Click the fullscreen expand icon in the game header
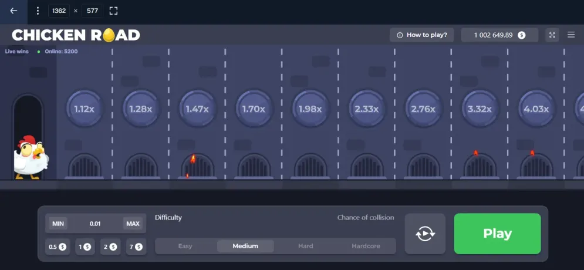Viewport: 584px width, 270px height. click(552, 35)
